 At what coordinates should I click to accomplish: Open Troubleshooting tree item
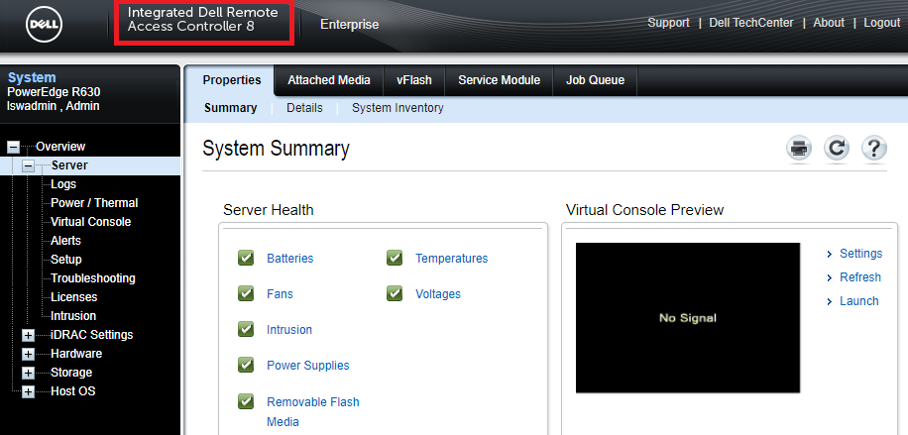(92, 278)
